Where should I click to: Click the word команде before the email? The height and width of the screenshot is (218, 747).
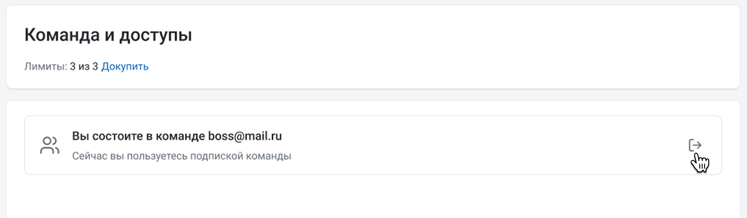click(180, 136)
